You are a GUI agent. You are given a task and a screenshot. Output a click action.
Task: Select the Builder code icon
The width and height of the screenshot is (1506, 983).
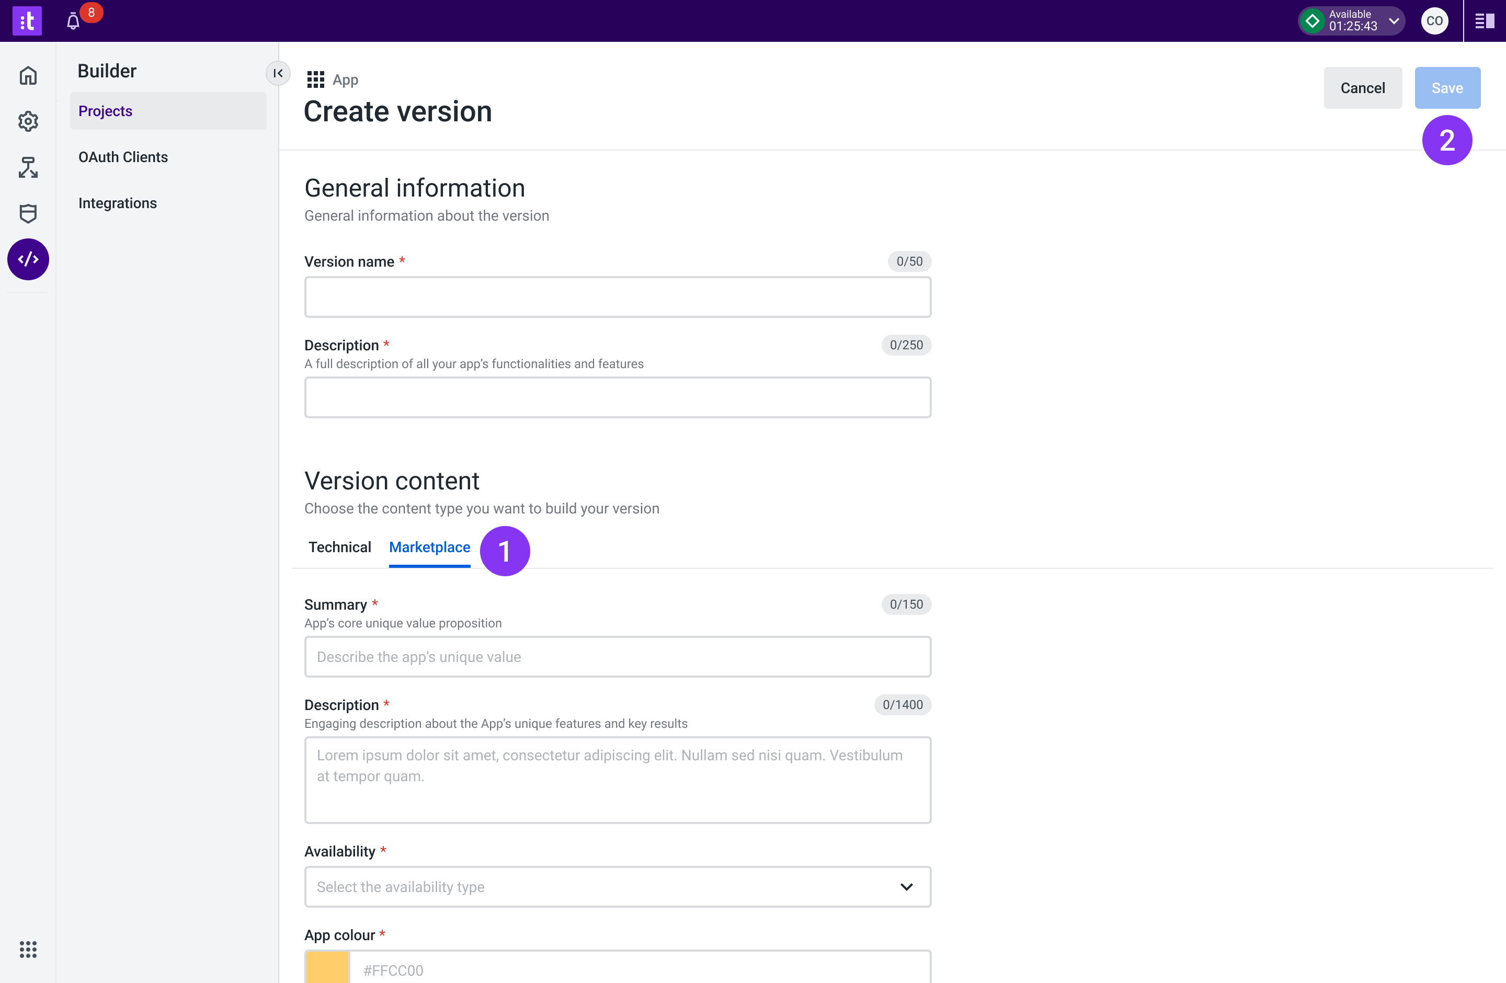pos(28,259)
